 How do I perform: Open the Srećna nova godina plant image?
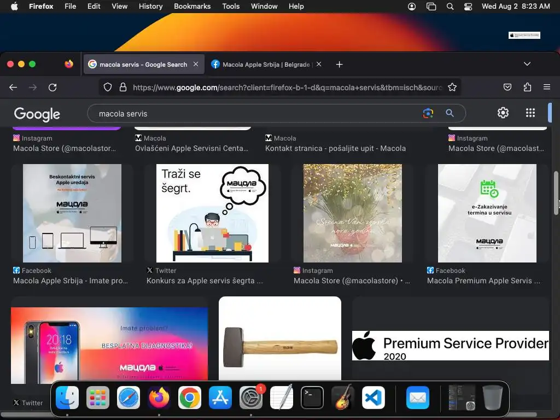(x=353, y=213)
